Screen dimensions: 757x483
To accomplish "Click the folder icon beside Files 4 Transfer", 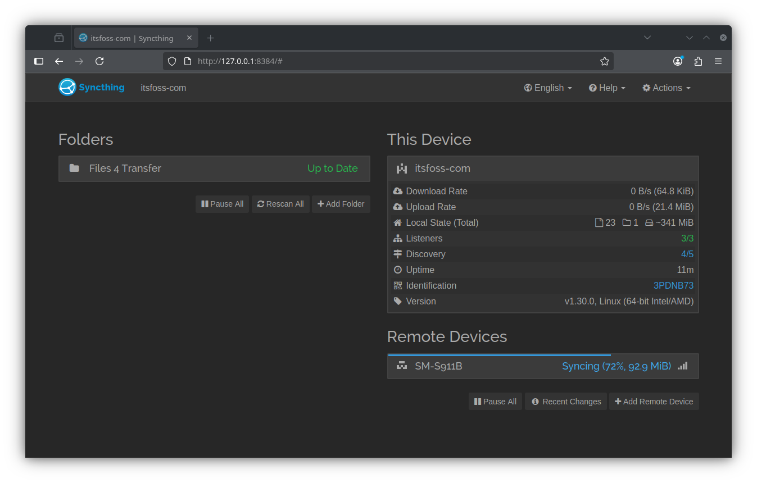I will click(75, 168).
